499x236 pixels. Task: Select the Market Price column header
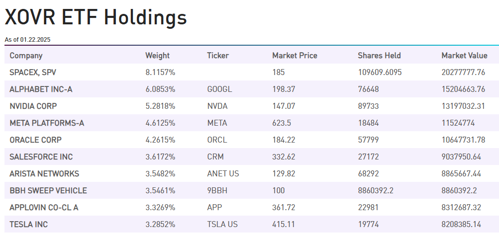coord(295,56)
